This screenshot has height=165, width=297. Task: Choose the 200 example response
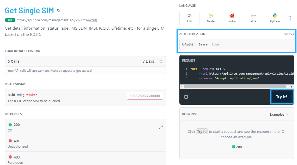[x=237, y=147]
